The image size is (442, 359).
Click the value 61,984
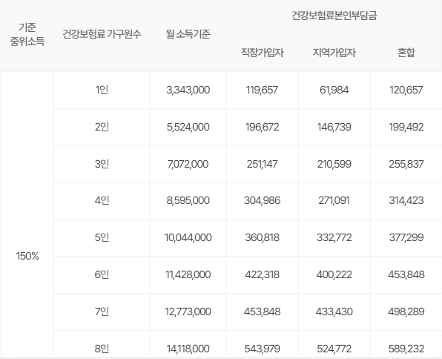click(x=334, y=90)
